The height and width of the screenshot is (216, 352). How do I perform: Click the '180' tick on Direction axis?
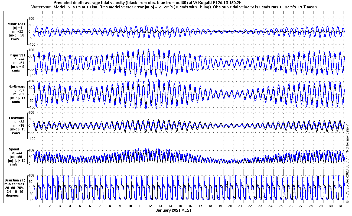click(31, 175)
